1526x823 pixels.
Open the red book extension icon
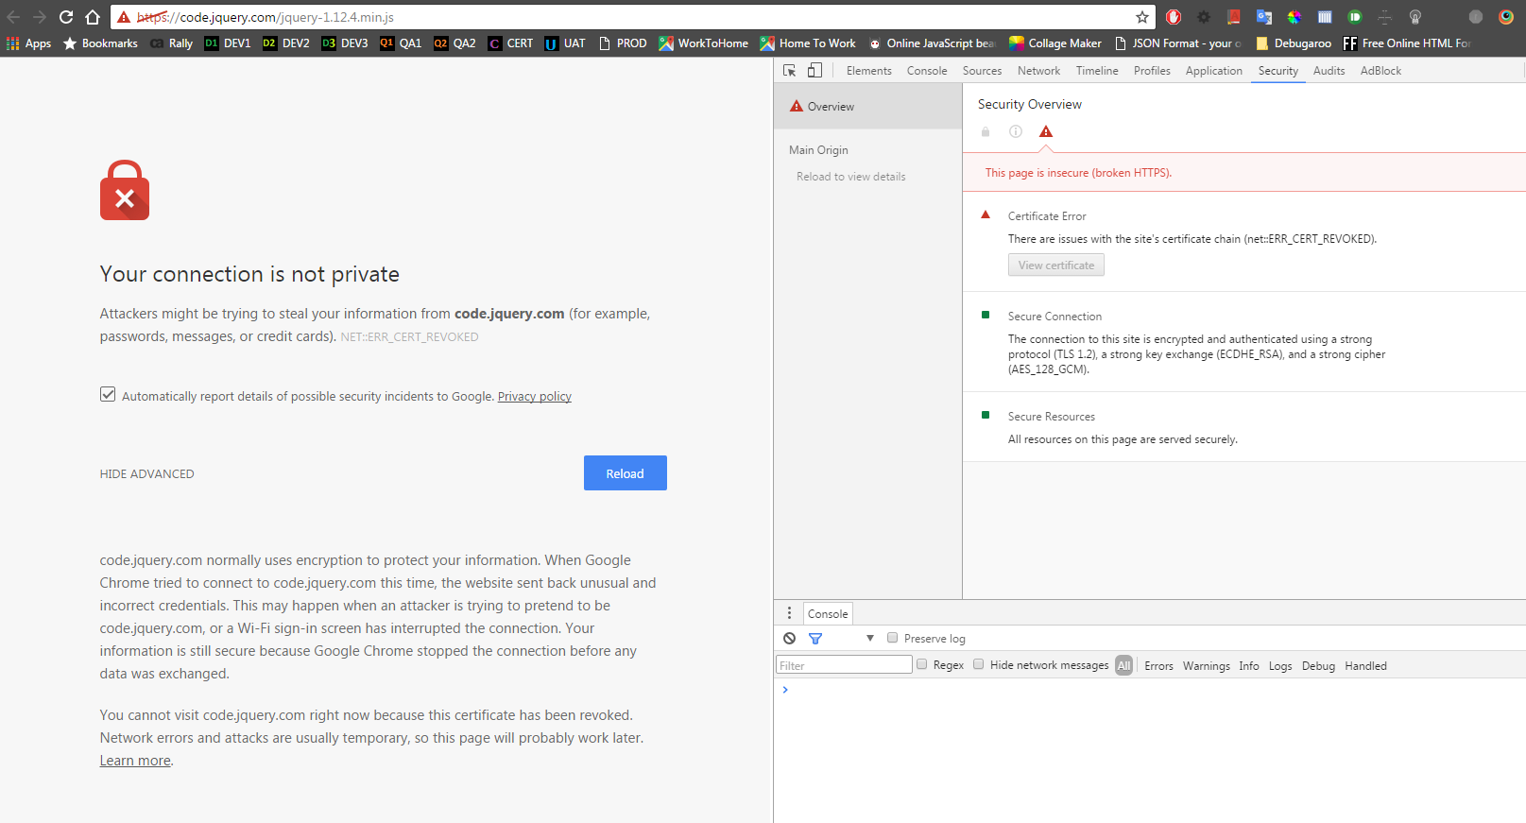1234,17
